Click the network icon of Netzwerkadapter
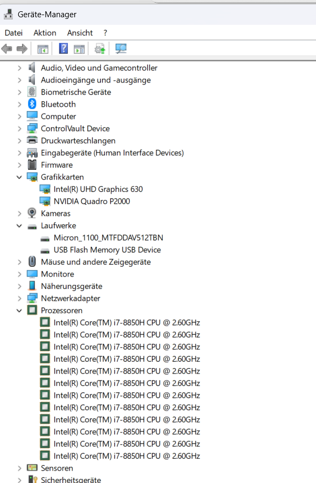 (x=32, y=298)
